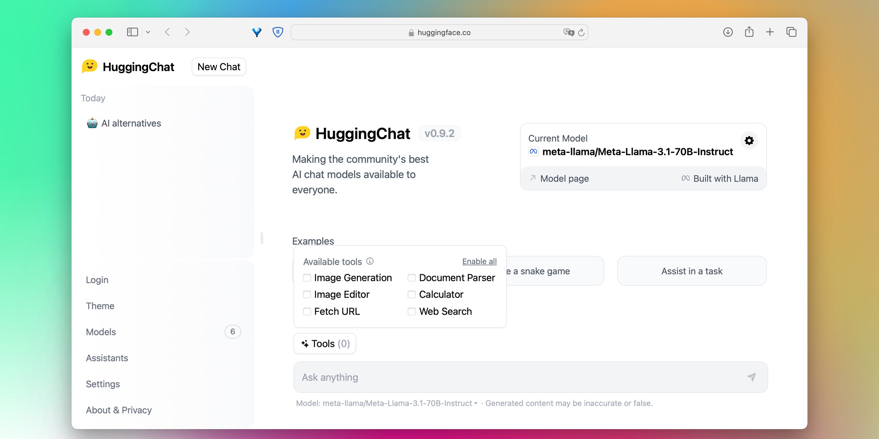Go back with Safari back arrow
Image resolution: width=879 pixels, height=439 pixels.
pos(167,32)
